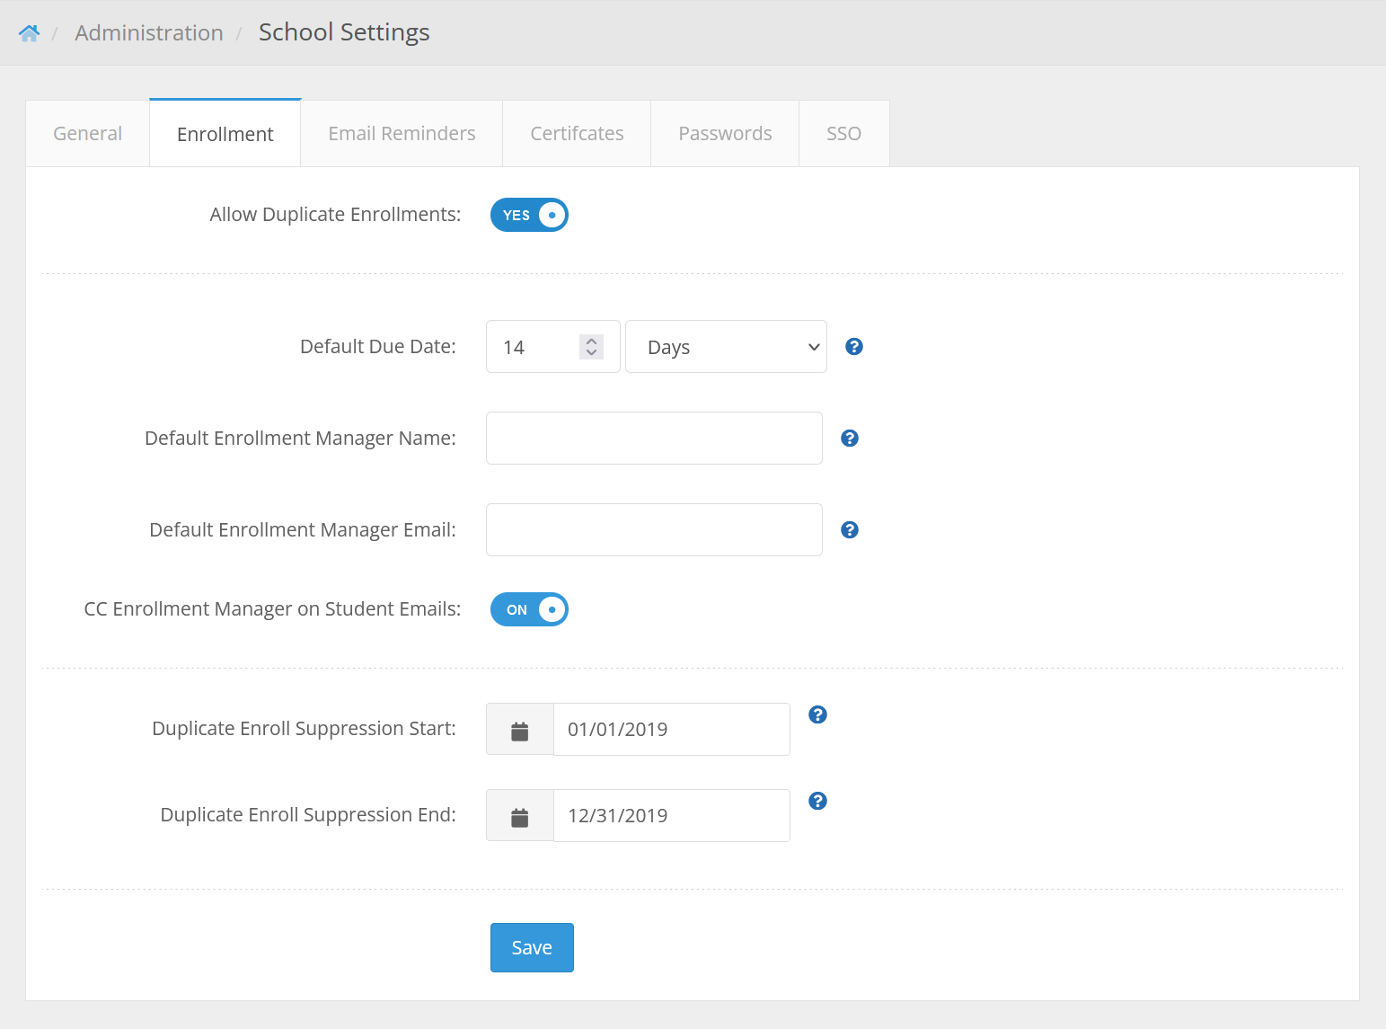Toggle Allow Duplicate Enrollments switch
Viewport: 1386px width, 1029px height.
529,216
